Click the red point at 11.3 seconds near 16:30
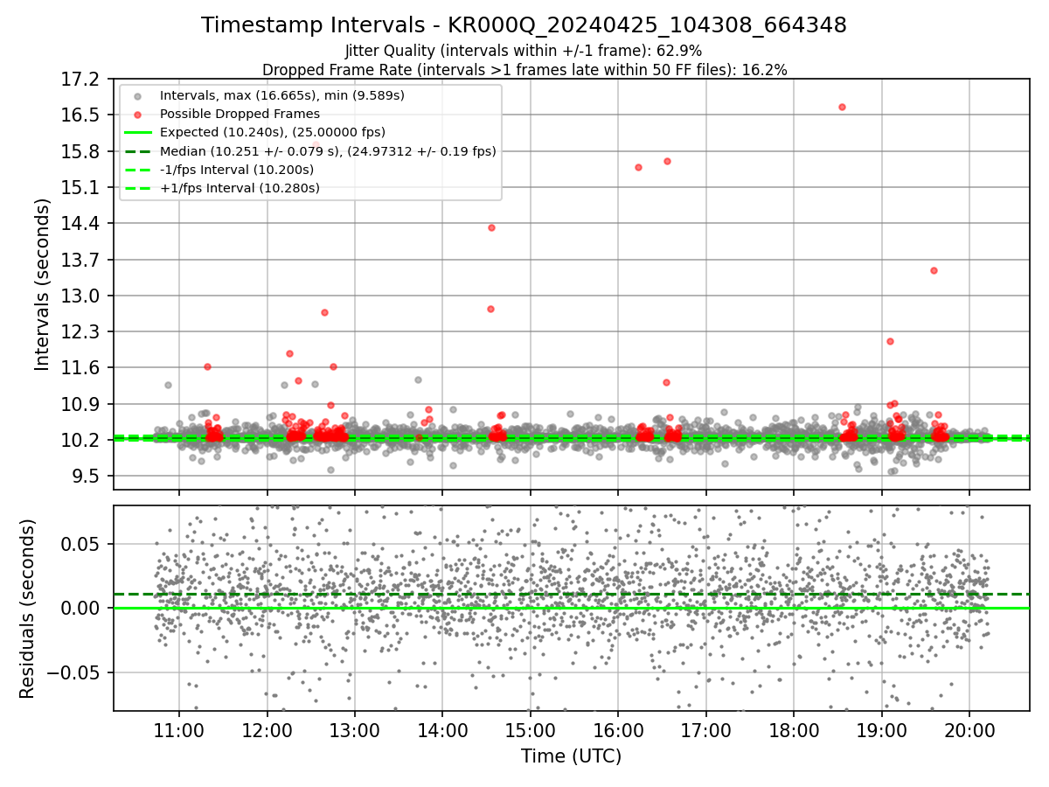1049x787 pixels. pyautogui.click(x=666, y=382)
